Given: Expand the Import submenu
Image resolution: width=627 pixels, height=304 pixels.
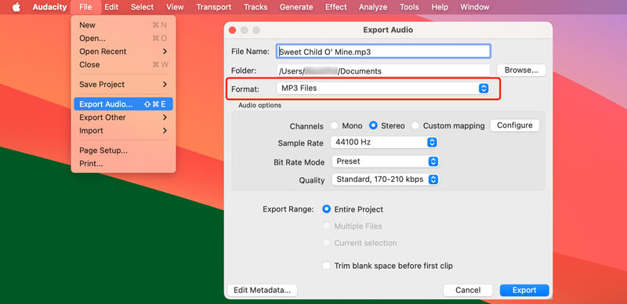Looking at the screenshot, I should [x=123, y=131].
